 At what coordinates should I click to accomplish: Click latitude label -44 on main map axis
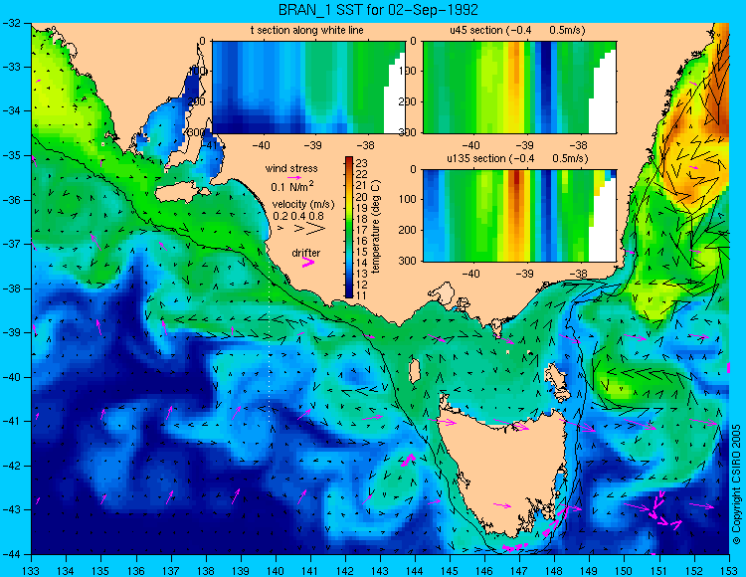pos(11,554)
